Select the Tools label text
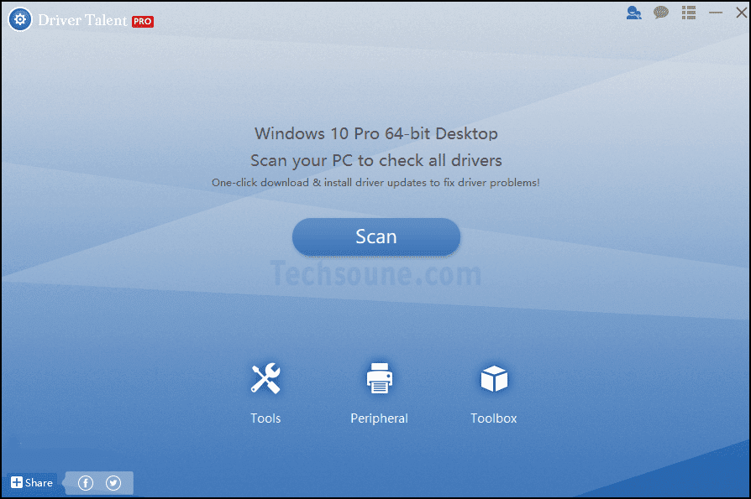751x499 pixels. tap(265, 418)
